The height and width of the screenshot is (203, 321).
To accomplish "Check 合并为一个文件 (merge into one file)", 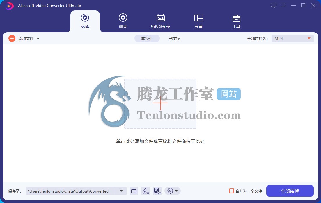I will 232,191.
